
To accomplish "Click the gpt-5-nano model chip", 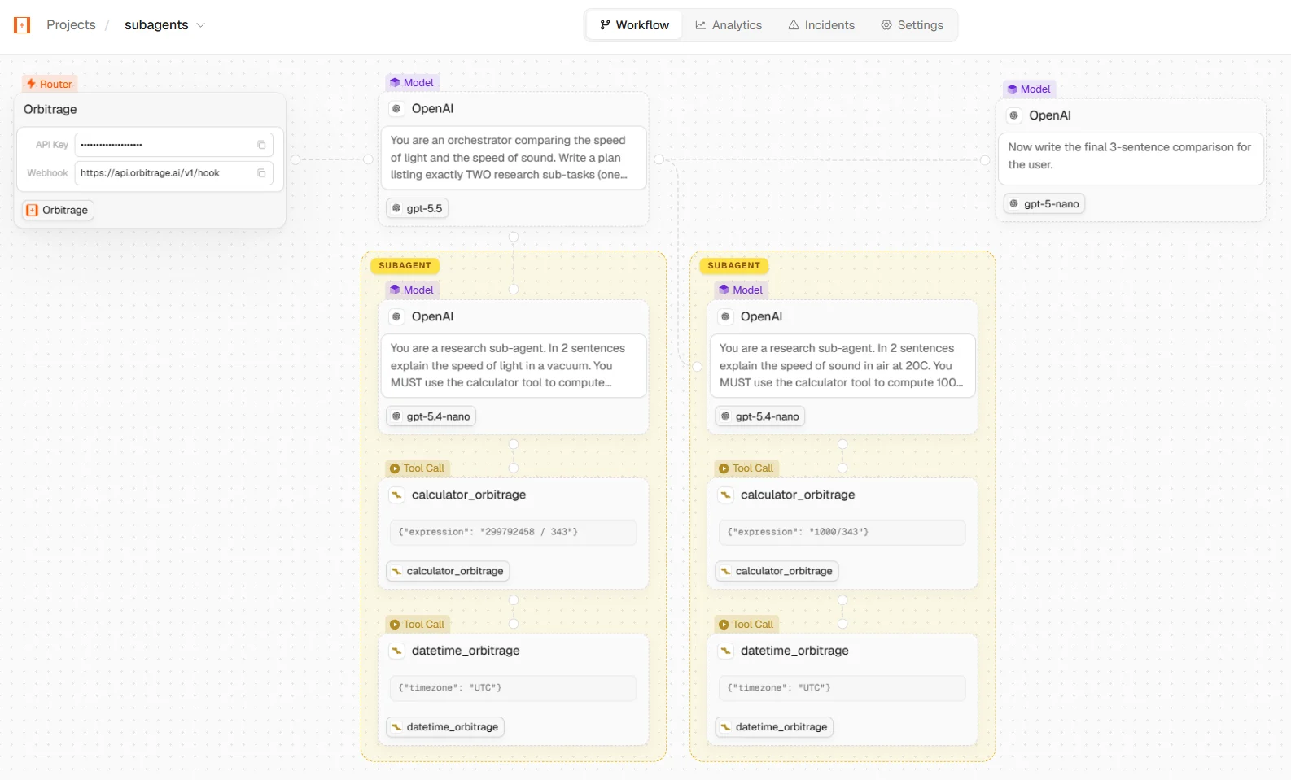I will 1044,204.
